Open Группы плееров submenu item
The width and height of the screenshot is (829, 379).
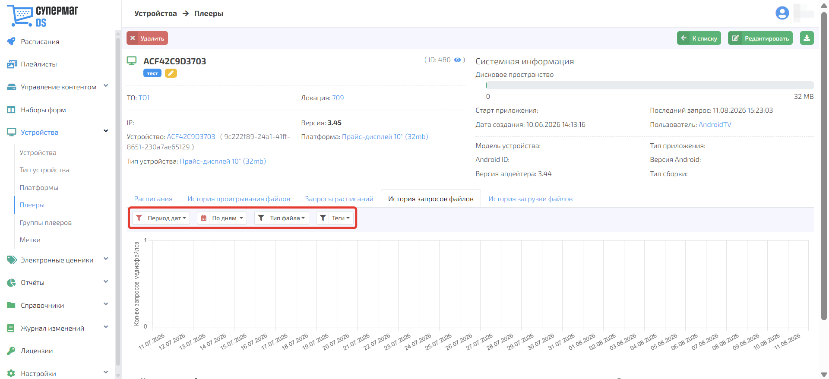click(x=46, y=223)
